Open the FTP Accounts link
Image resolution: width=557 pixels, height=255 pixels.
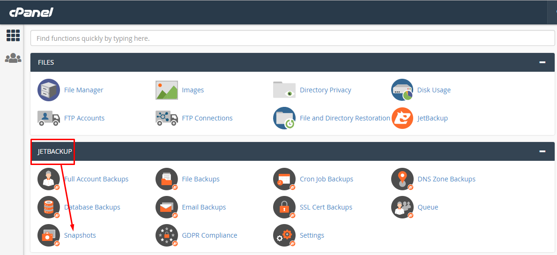click(84, 118)
